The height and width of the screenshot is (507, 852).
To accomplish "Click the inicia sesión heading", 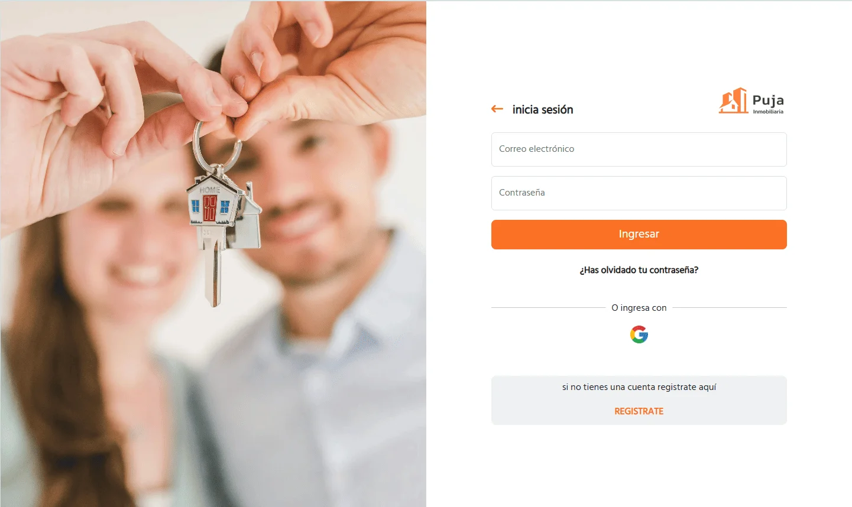I will [x=543, y=109].
